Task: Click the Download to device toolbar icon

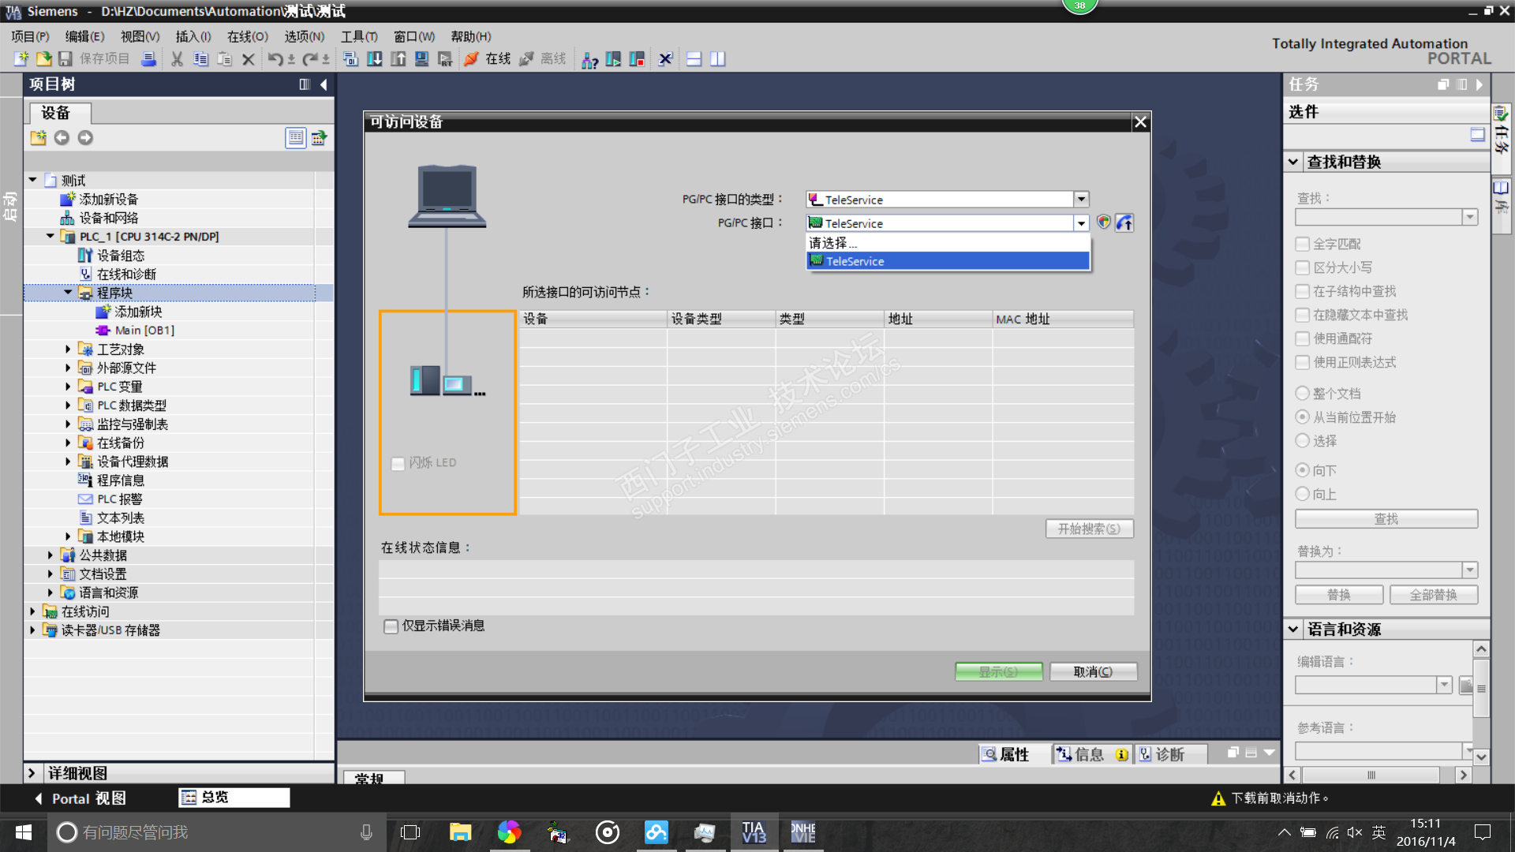Action: 375,59
